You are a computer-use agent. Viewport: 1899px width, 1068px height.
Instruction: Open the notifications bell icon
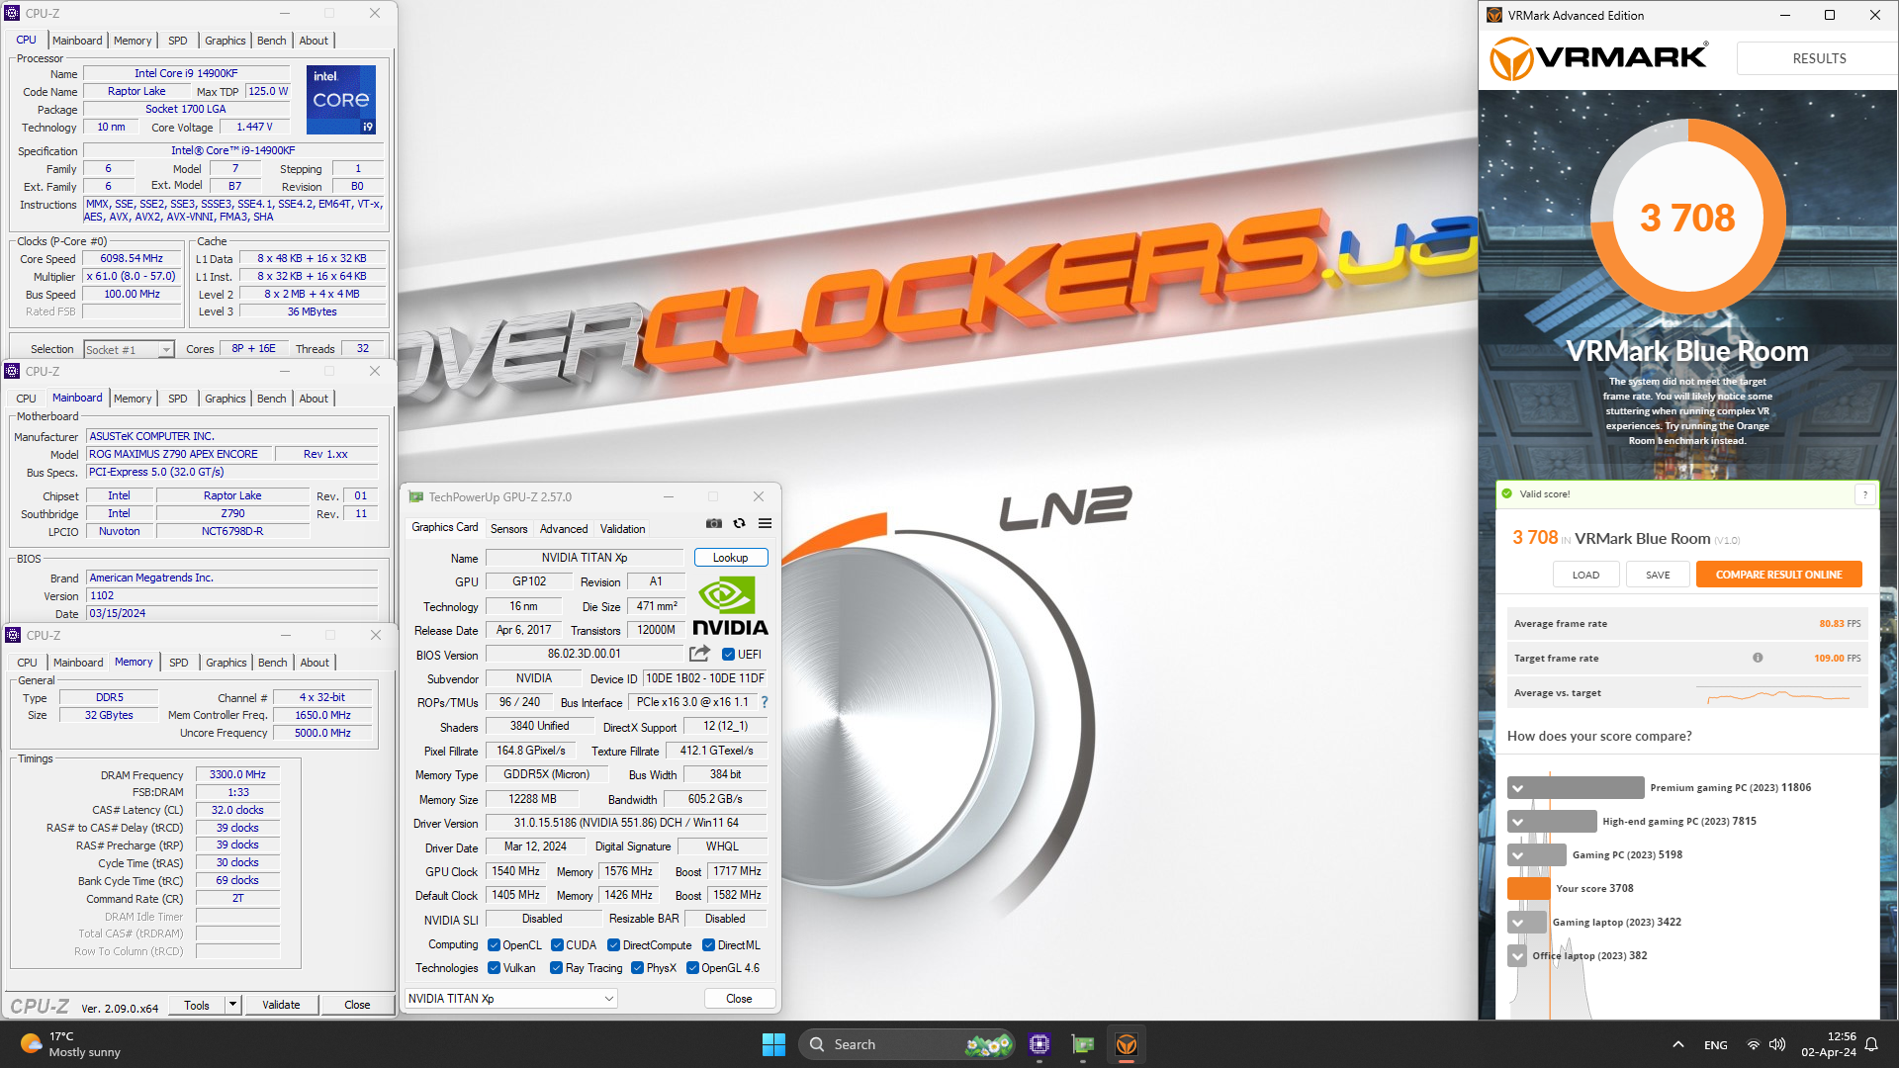coord(1871,1044)
